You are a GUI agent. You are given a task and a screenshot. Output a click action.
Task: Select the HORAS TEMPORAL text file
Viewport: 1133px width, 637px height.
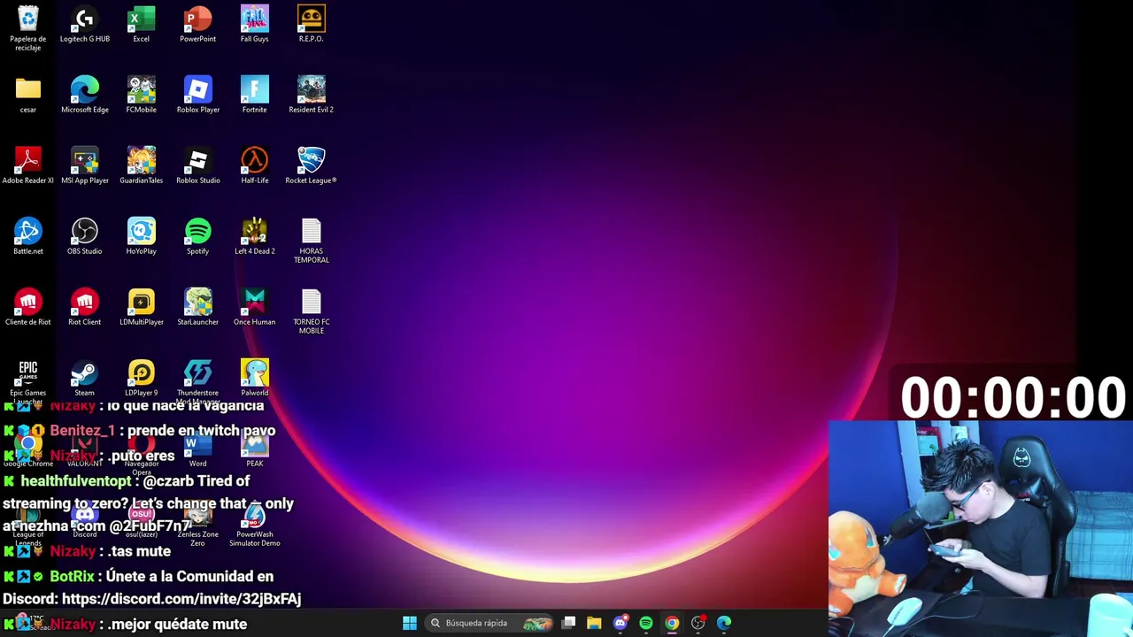pyautogui.click(x=311, y=242)
